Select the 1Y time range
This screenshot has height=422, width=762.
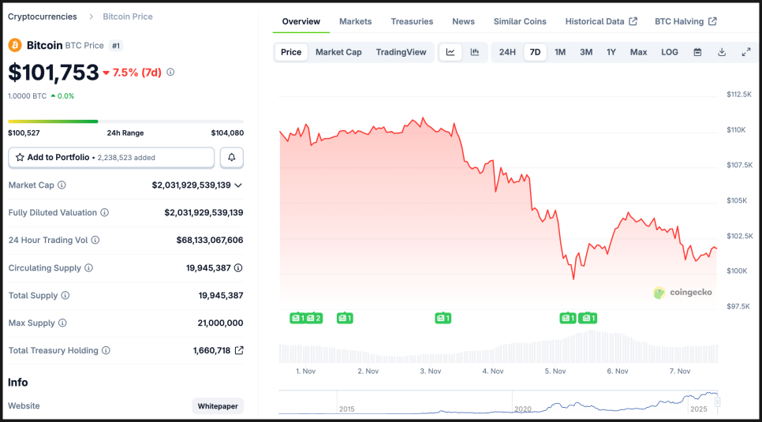click(611, 52)
